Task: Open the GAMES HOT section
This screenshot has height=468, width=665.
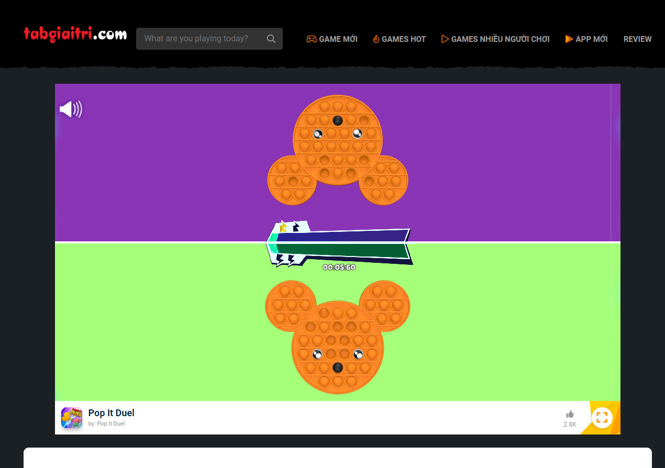Action: pos(399,39)
